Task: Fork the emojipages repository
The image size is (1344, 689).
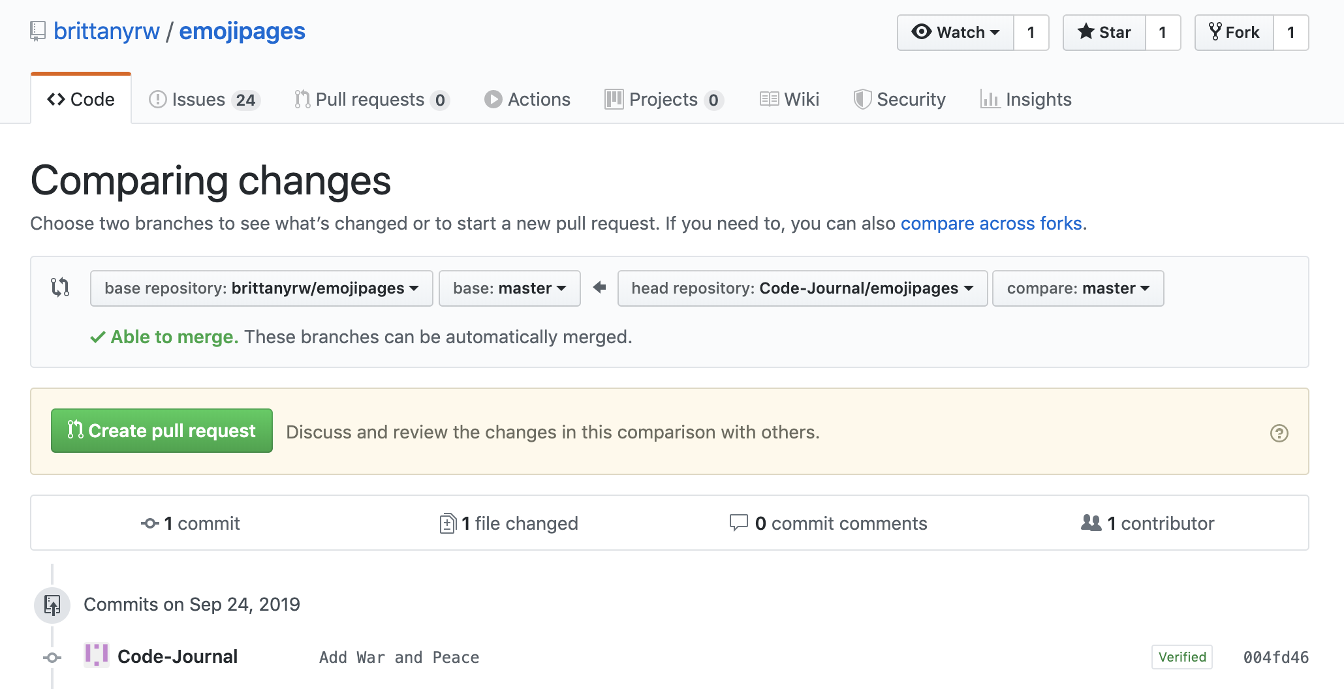Action: [1234, 32]
